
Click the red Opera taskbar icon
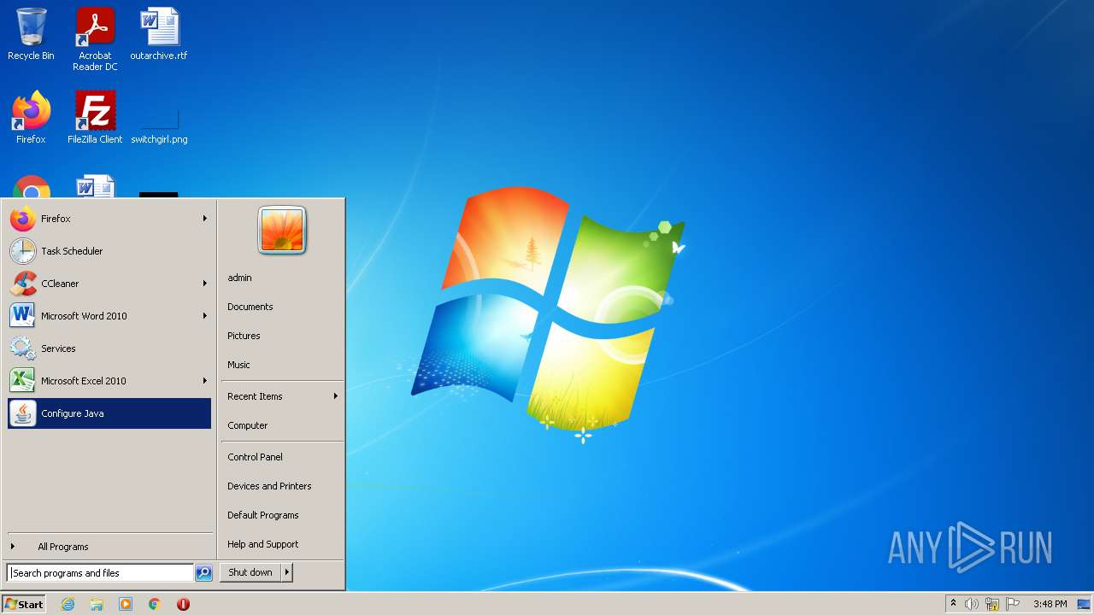pyautogui.click(x=183, y=604)
